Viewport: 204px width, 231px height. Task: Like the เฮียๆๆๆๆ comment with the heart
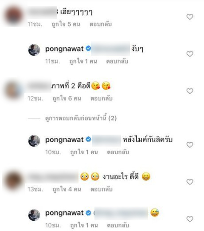190,17
